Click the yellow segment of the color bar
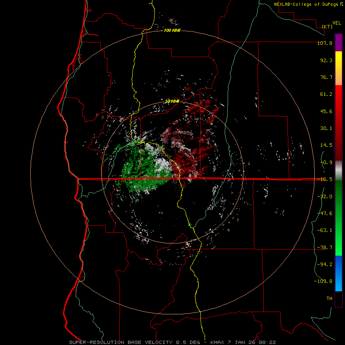The width and height of the screenshot is (345, 345). coord(338,68)
